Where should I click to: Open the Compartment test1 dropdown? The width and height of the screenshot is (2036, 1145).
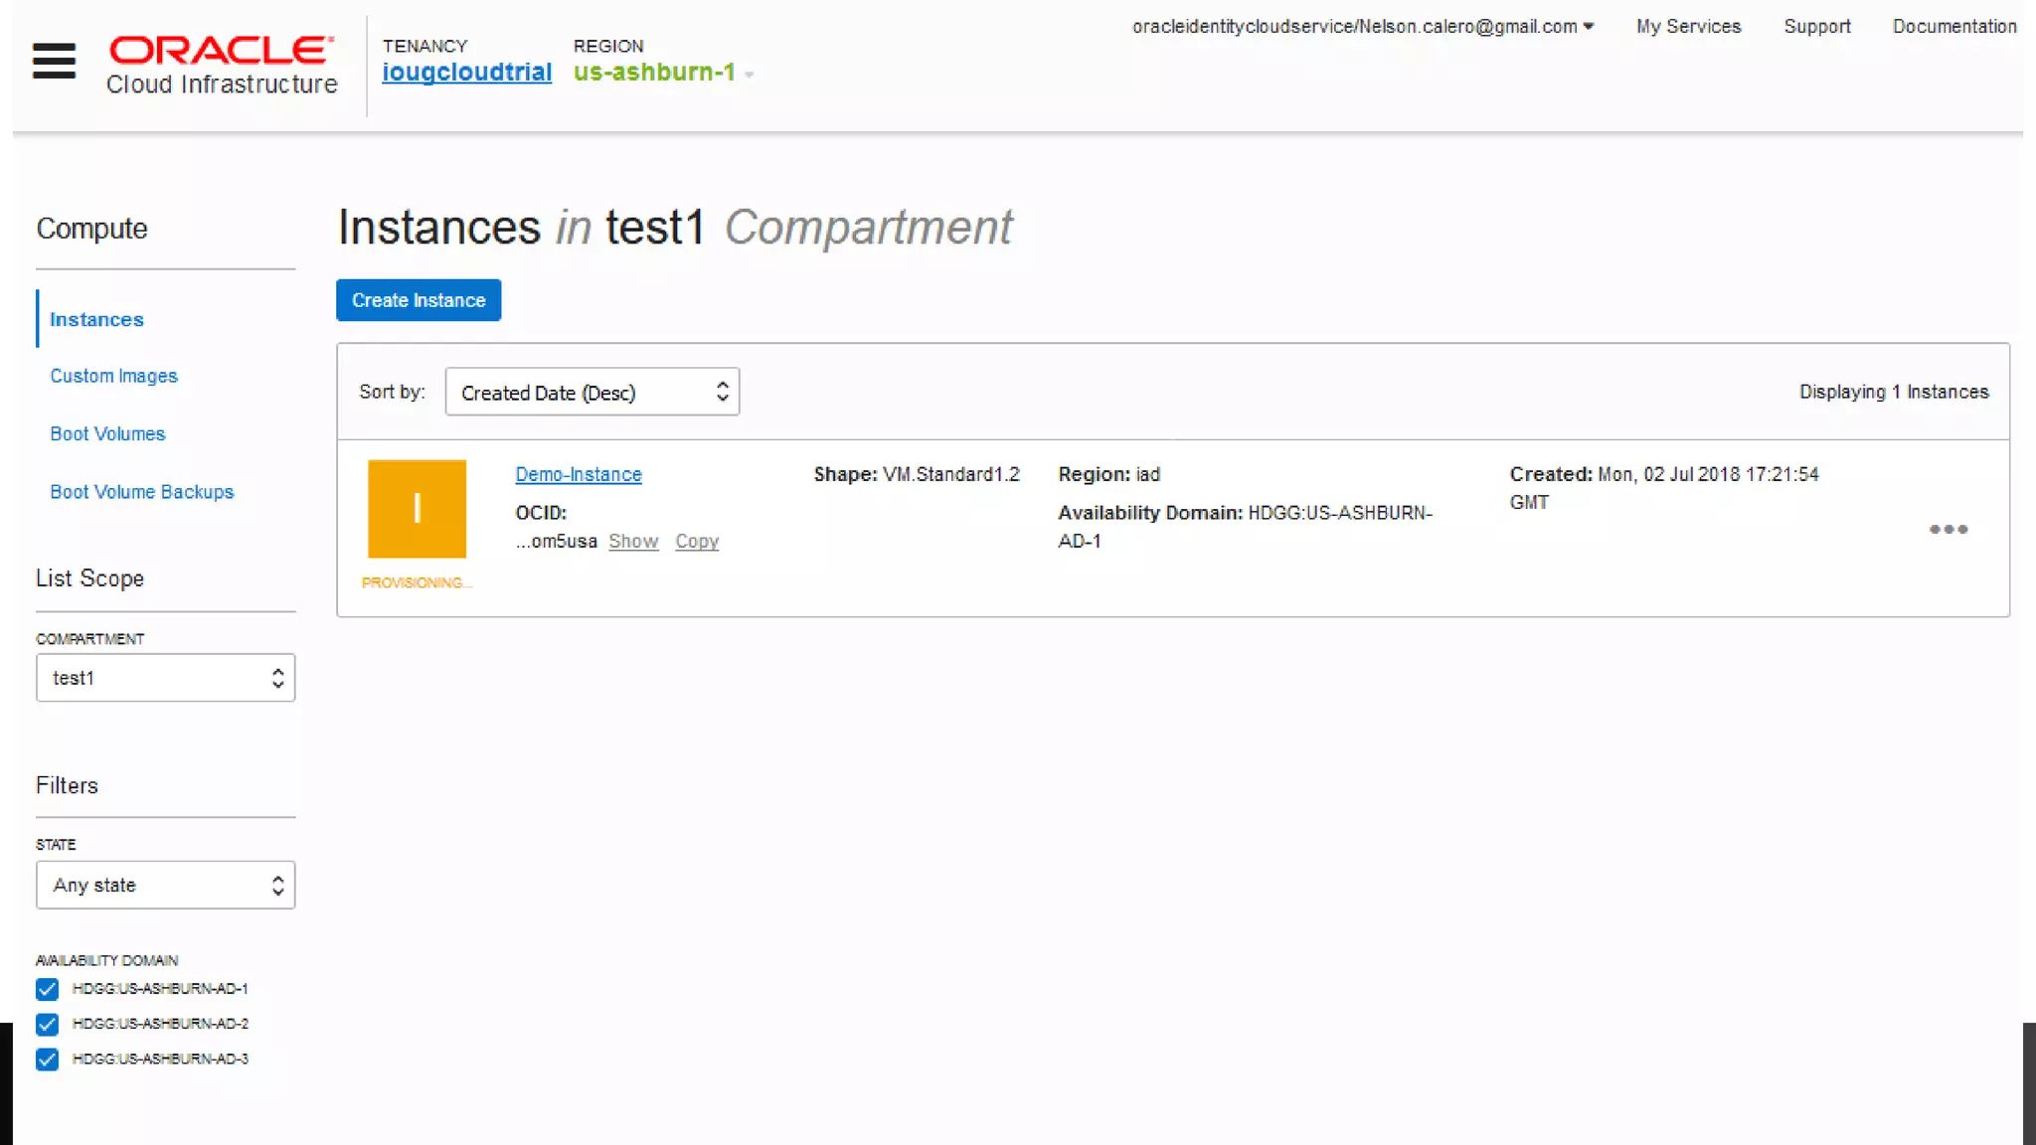point(165,677)
